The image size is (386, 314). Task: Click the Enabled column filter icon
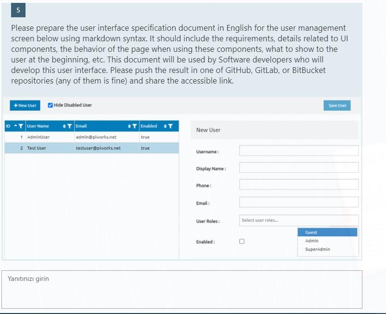170,126
